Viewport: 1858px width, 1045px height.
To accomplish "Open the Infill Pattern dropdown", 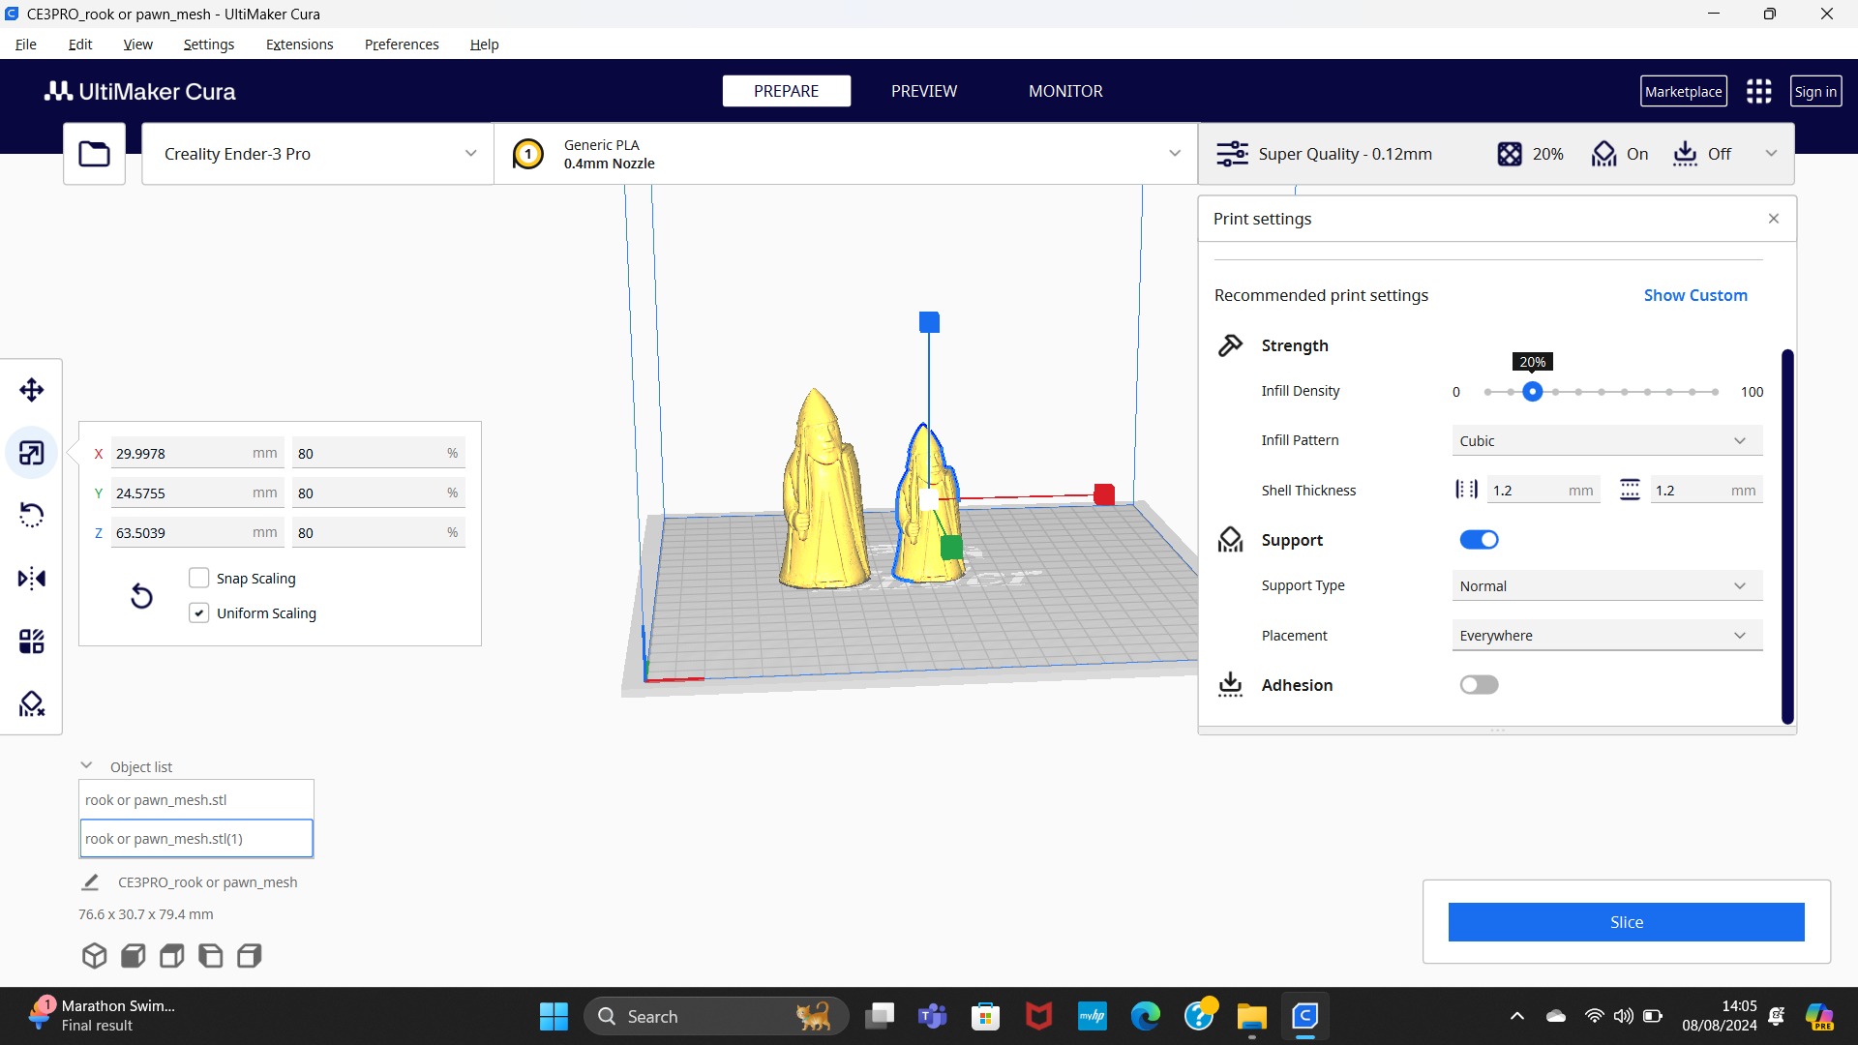I will pos(1605,440).
